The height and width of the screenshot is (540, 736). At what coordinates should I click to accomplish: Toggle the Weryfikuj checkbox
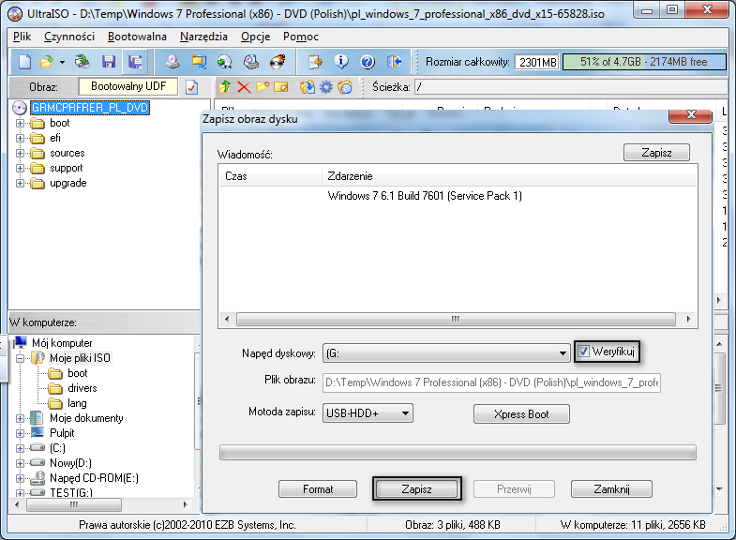click(x=583, y=351)
